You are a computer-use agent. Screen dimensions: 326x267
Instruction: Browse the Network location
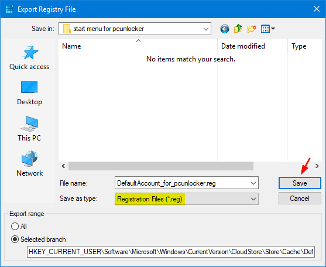tap(29, 164)
